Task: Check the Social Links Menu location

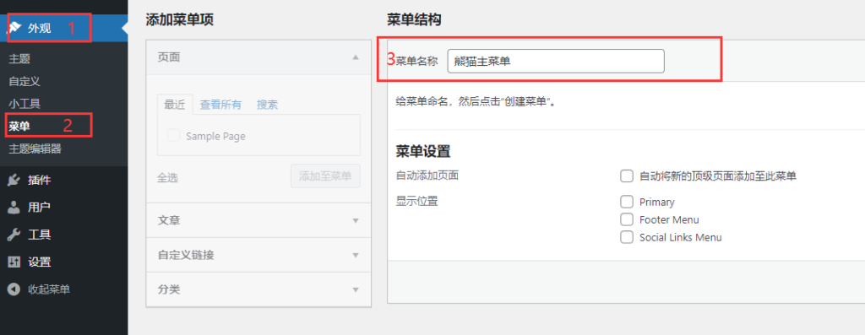Action: [626, 237]
